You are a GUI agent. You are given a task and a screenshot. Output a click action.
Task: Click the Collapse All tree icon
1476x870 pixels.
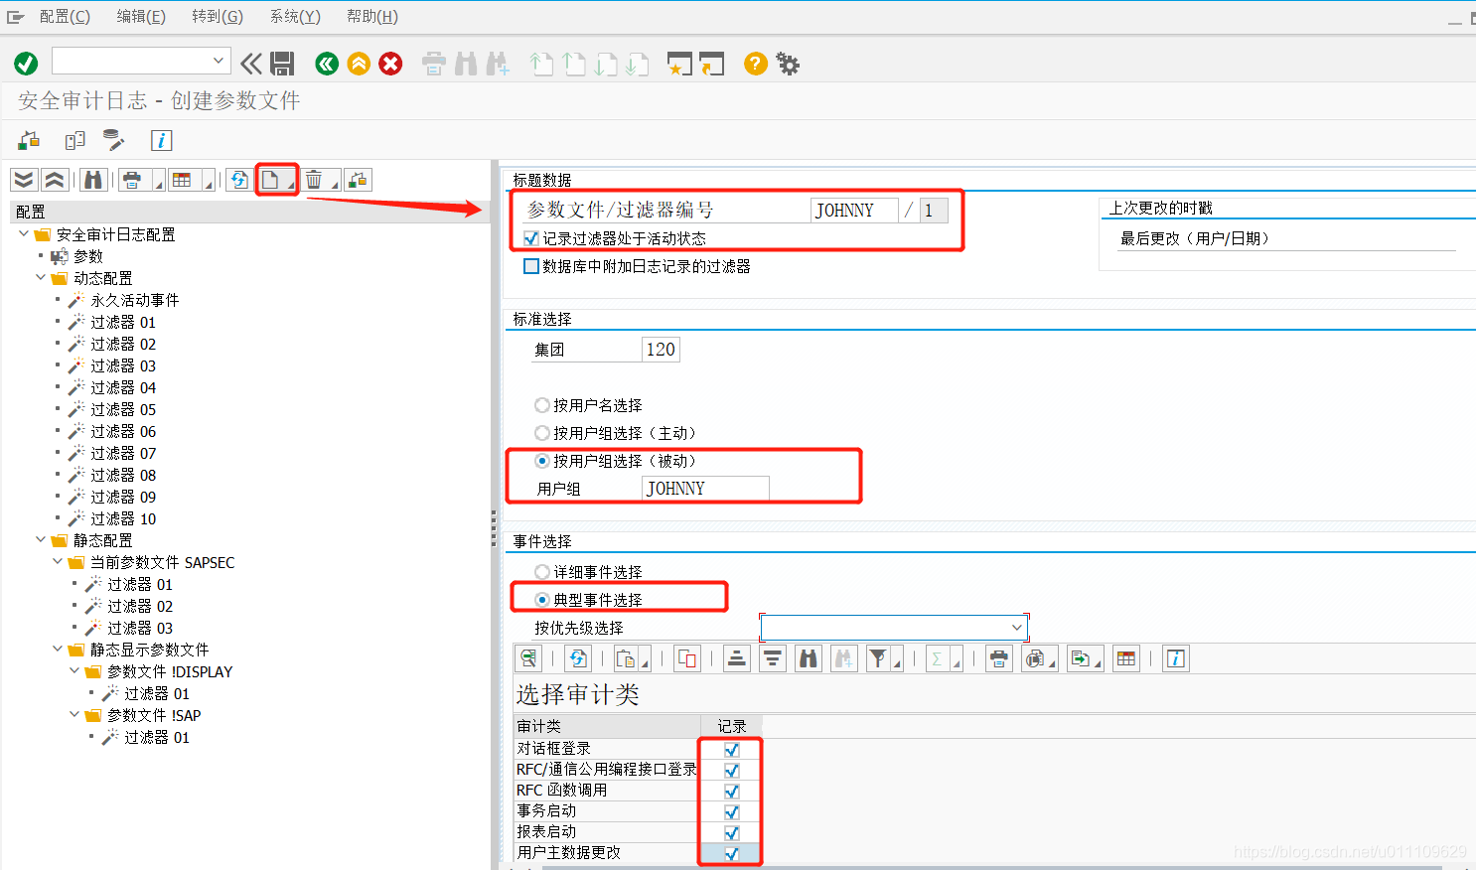[55, 180]
